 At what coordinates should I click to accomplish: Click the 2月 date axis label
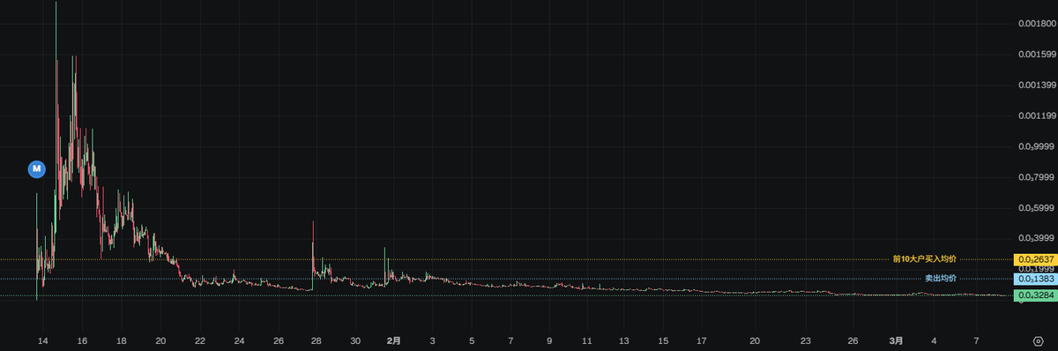pyautogui.click(x=394, y=340)
